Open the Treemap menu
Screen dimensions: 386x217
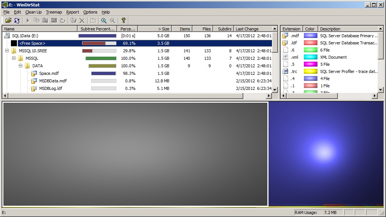click(x=54, y=12)
